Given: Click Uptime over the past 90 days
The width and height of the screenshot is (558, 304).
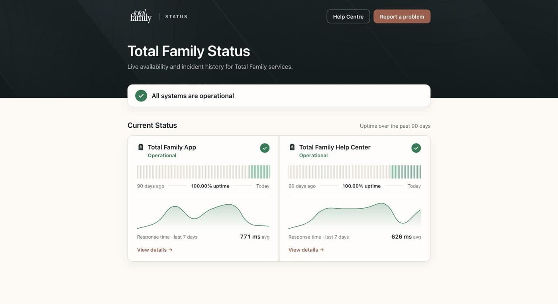Looking at the screenshot, I should pyautogui.click(x=395, y=126).
